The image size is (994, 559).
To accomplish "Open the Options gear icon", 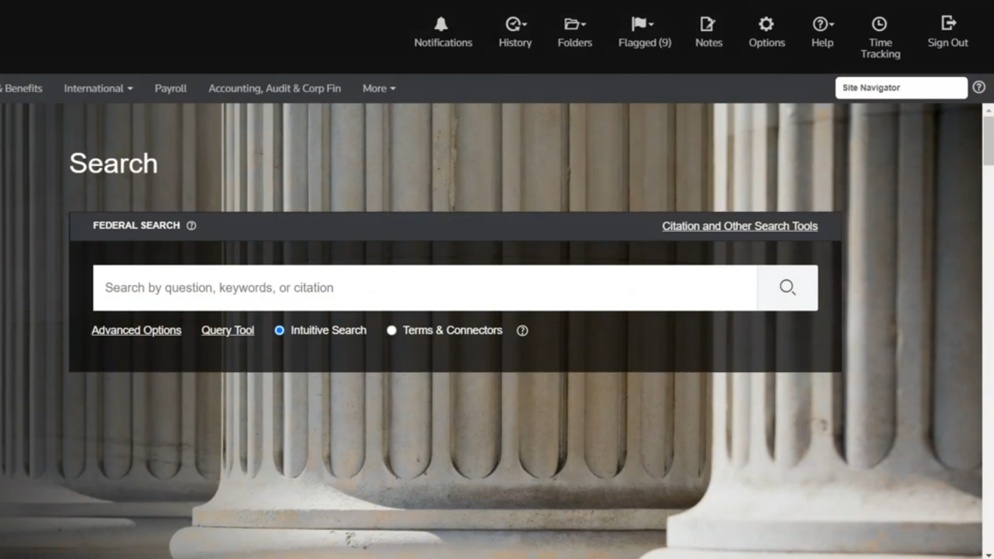I will (766, 25).
